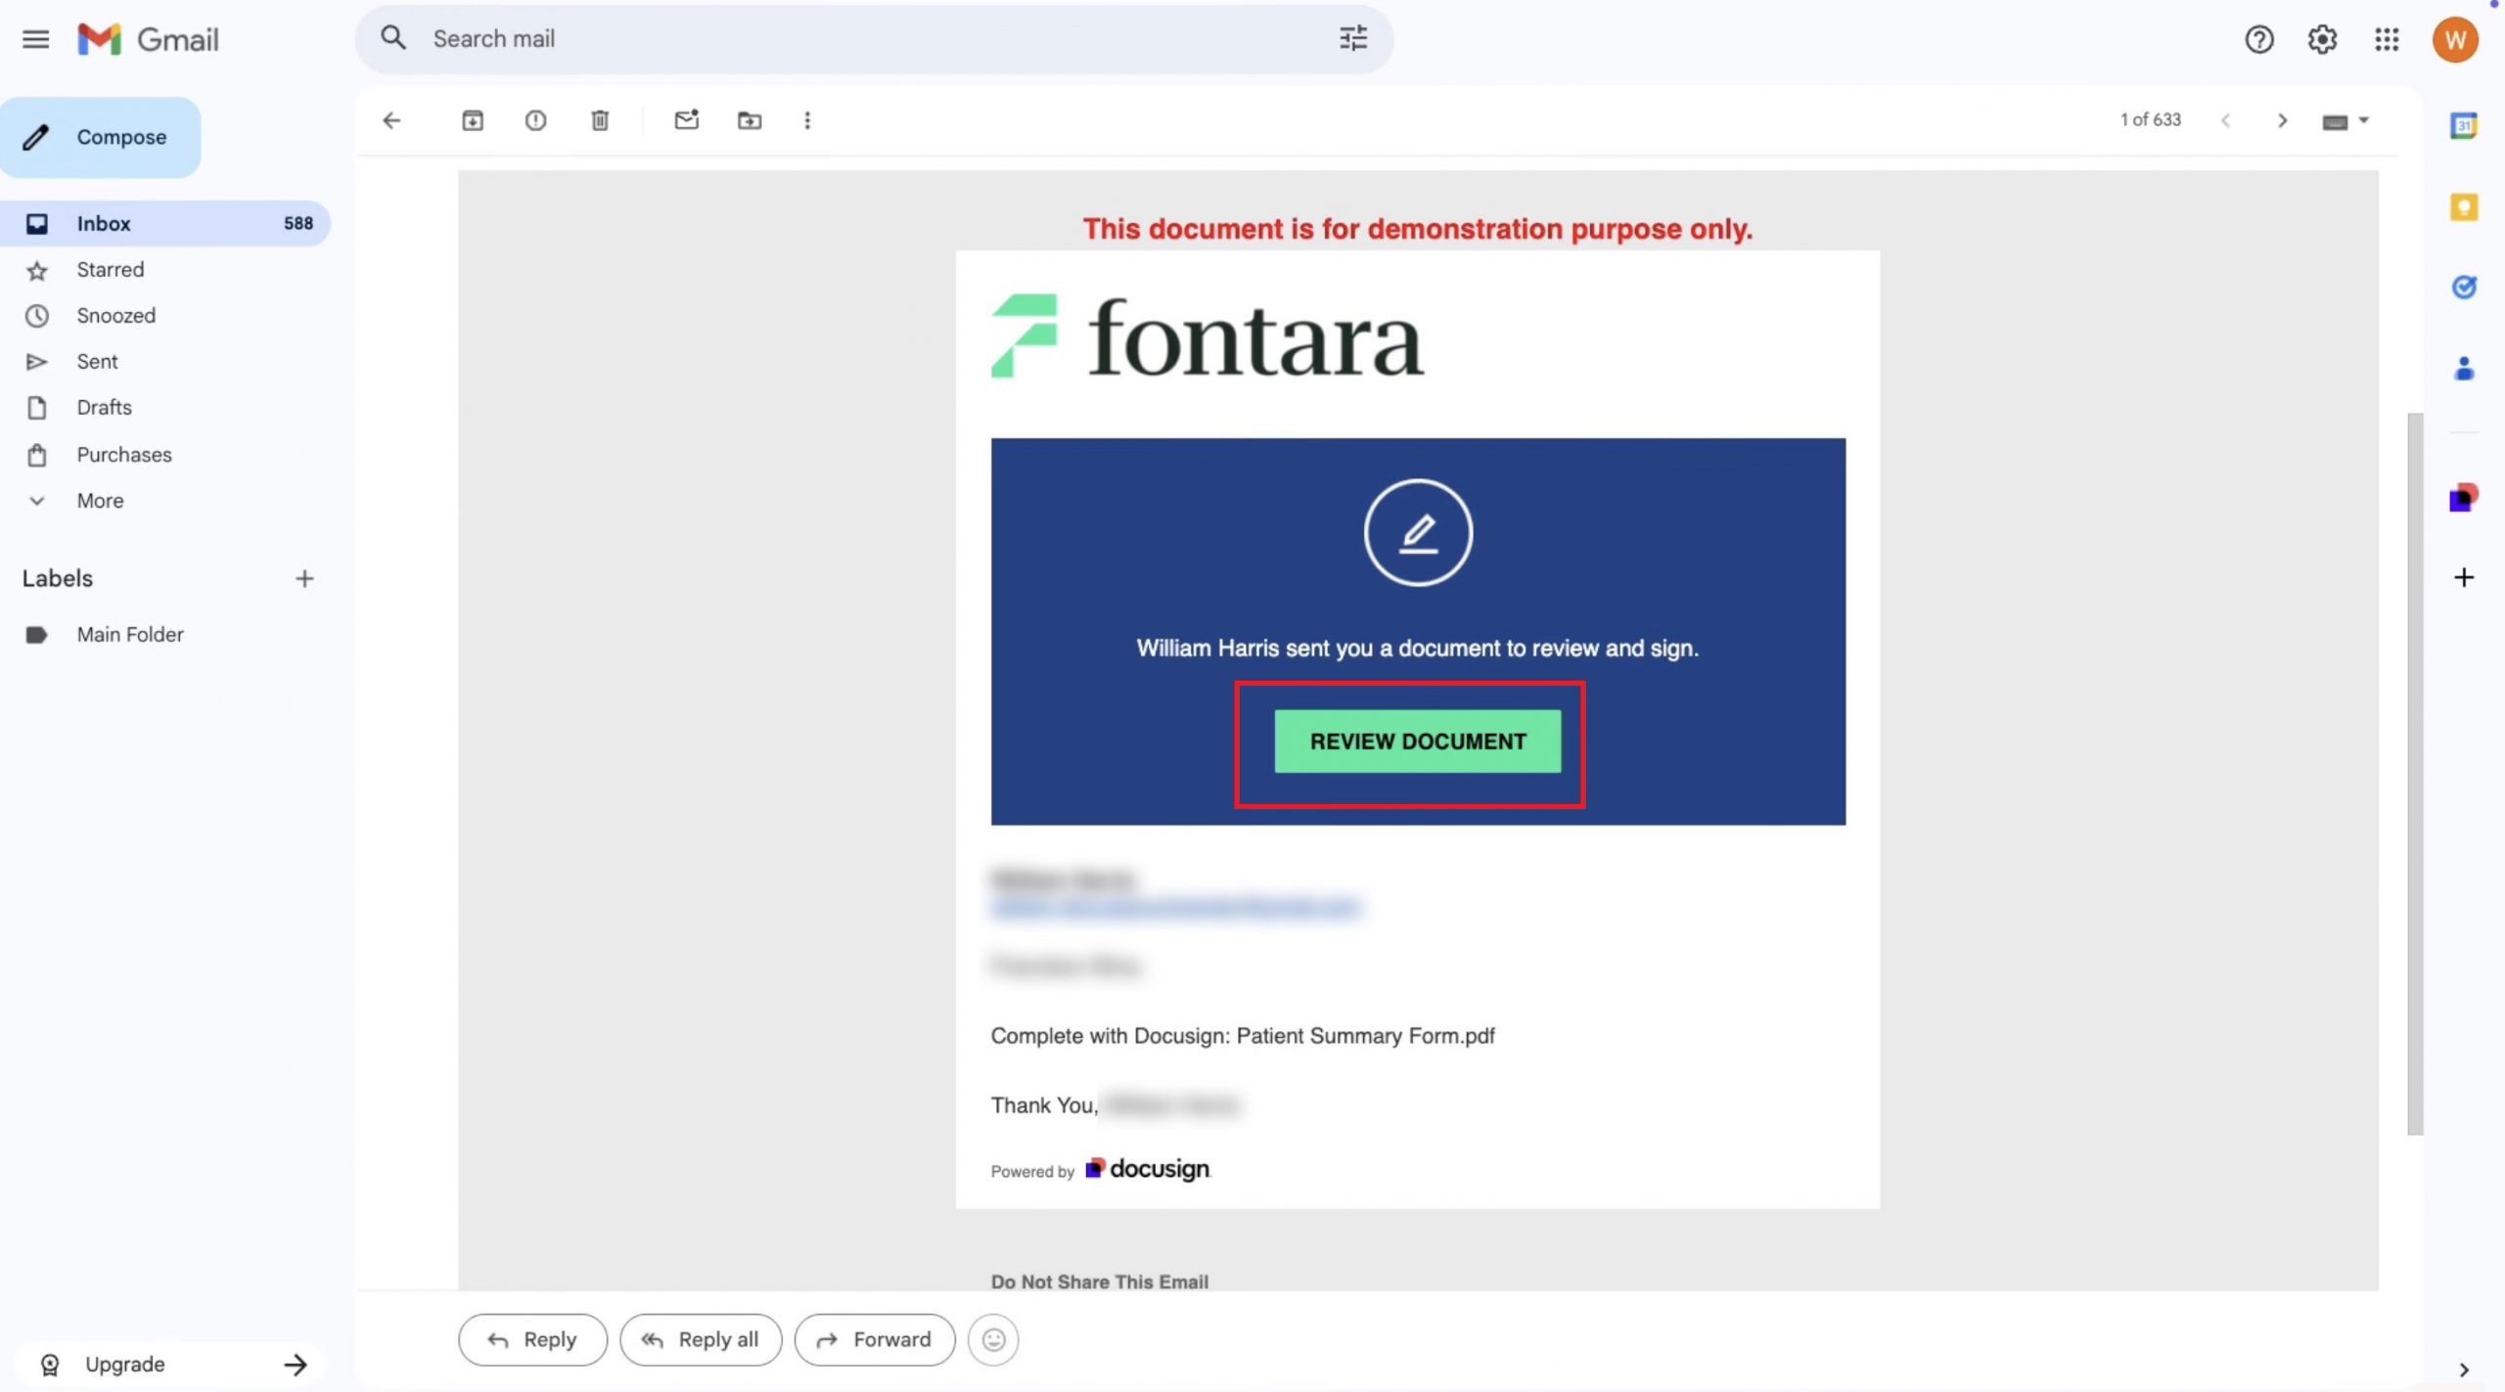The height and width of the screenshot is (1392, 2505).
Task: Open the Contacts side panel
Action: point(2464,369)
